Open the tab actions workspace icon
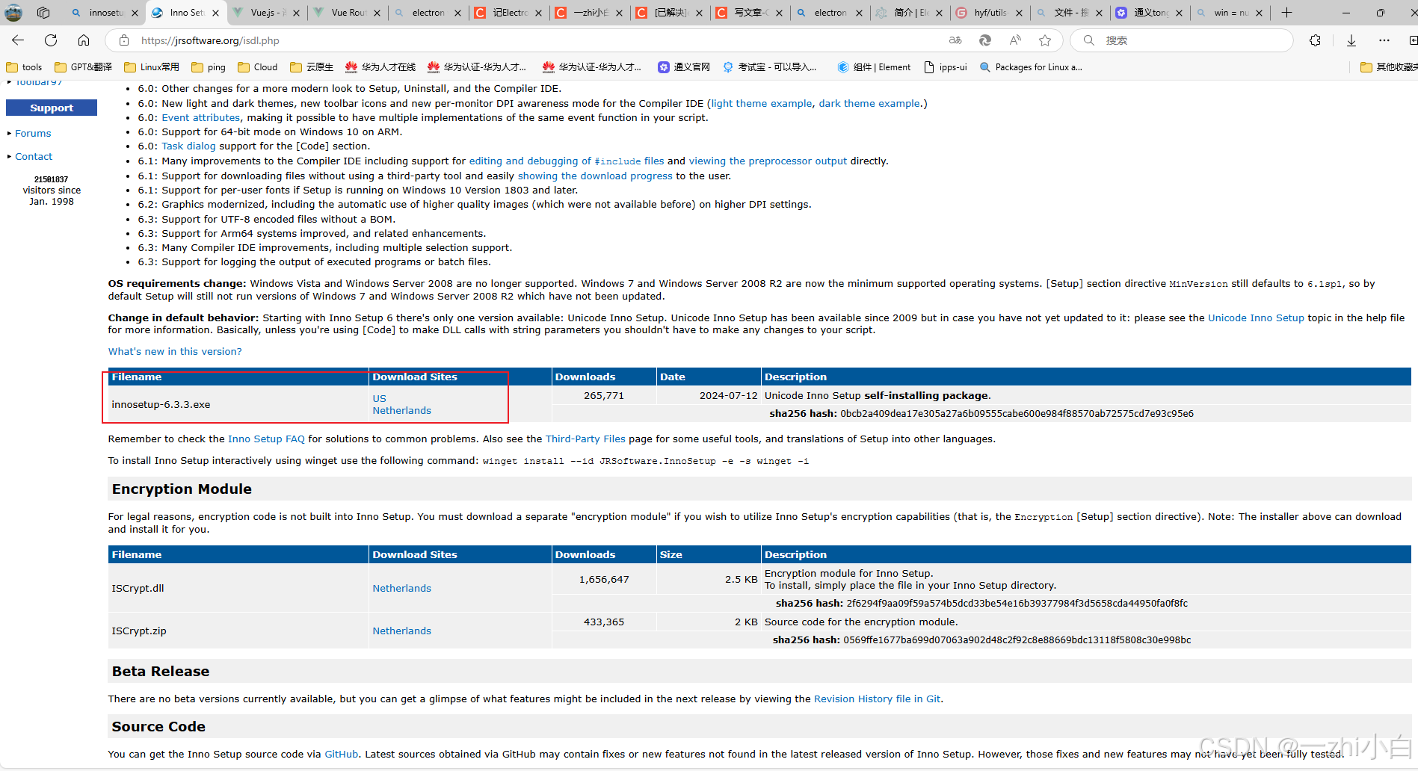 (43, 13)
